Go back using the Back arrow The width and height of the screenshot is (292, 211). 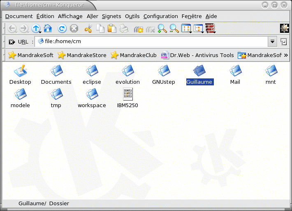click(12, 29)
